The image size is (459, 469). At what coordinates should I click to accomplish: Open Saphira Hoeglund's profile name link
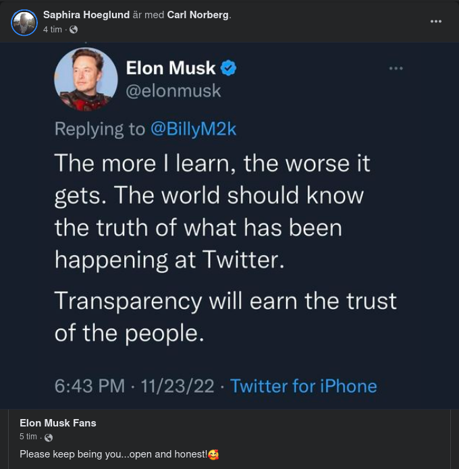[x=86, y=15]
